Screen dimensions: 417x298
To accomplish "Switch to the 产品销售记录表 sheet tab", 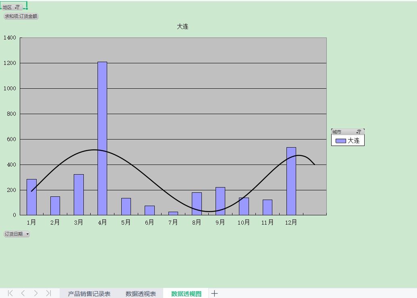I will point(89,294).
